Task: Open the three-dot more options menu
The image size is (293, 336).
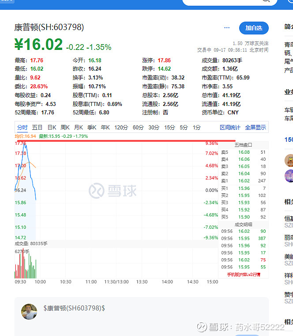Action: pos(227,28)
